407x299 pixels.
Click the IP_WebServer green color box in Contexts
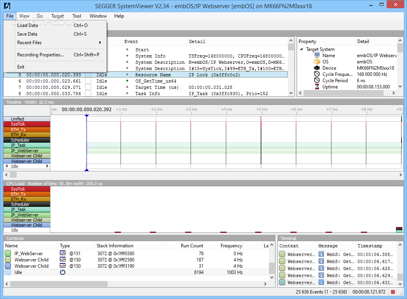[8, 253]
